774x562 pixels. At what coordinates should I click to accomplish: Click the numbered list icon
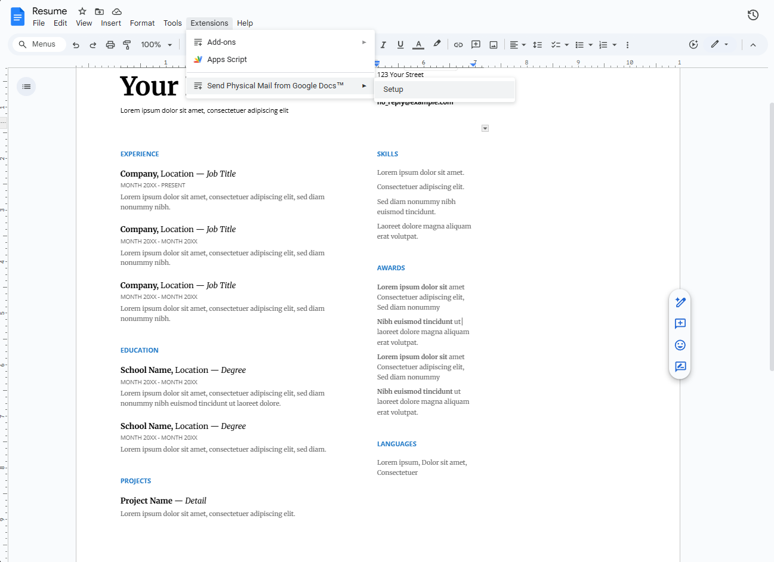603,45
